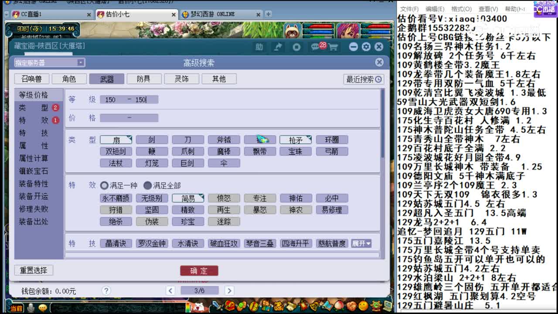Close the 估价小七 tab
The image size is (558, 314).
click(x=173, y=14)
